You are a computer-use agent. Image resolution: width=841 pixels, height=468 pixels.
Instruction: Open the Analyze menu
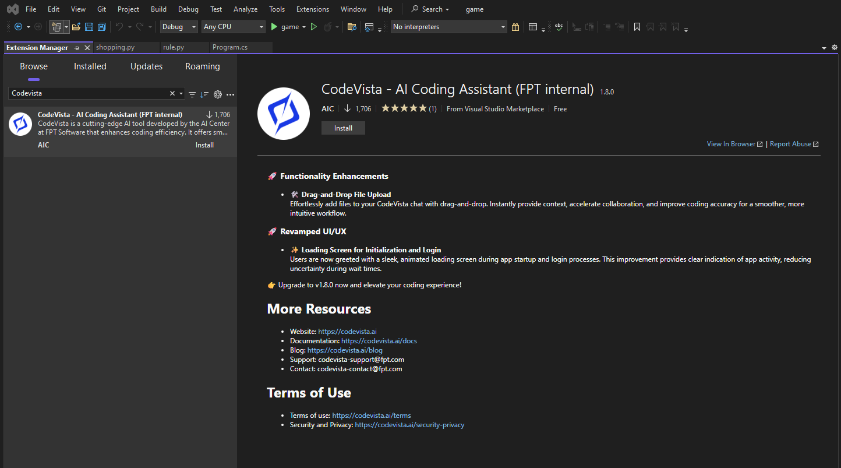coord(245,9)
